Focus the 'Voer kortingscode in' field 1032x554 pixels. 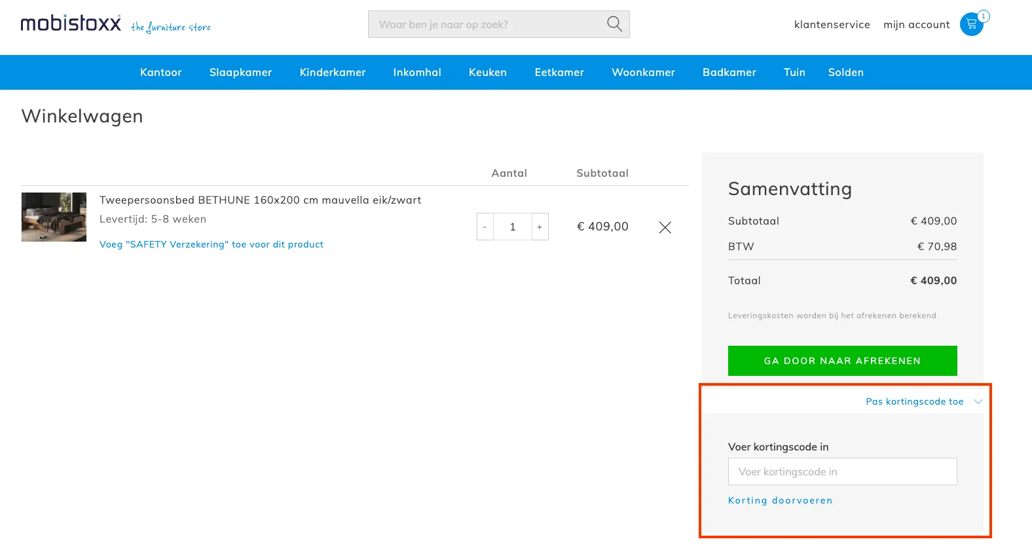tap(842, 471)
